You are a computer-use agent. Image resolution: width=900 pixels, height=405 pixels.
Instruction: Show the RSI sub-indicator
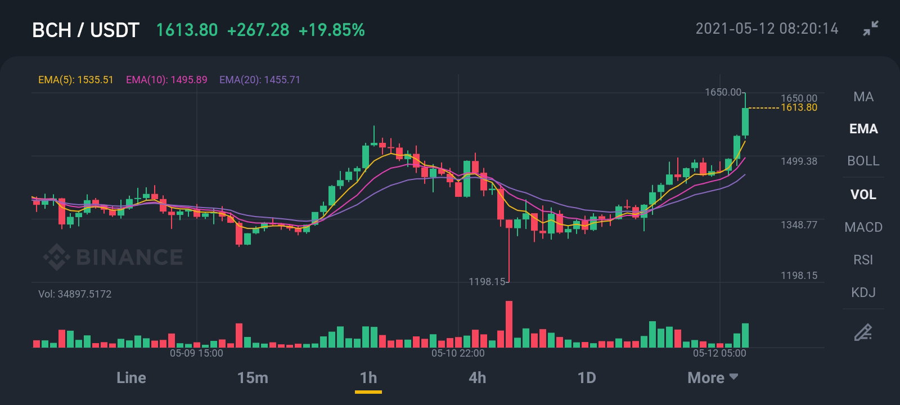point(863,260)
